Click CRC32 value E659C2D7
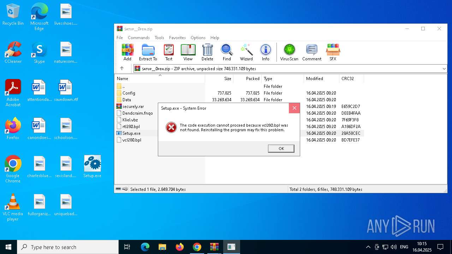This screenshot has height=254, width=452. point(351,107)
